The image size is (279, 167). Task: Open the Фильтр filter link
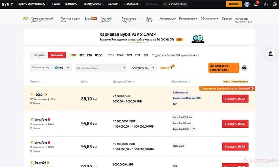click(164, 68)
